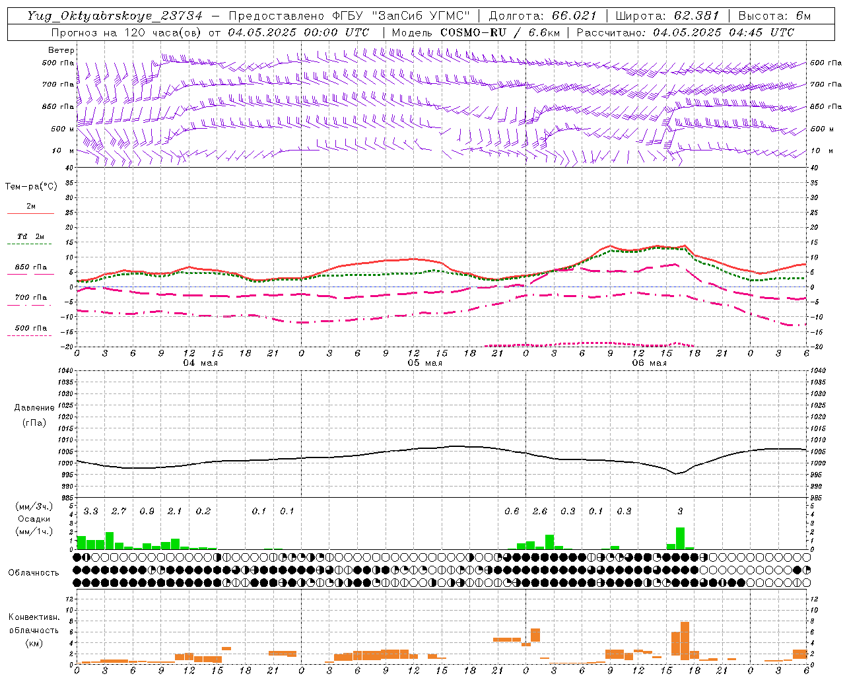
Task: Click the Осадки precipitation label
Action: tap(34, 519)
